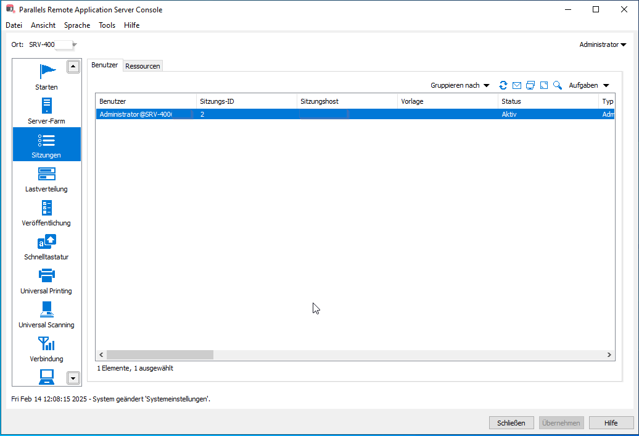Open the Verbindung antenna category
Screen dimensions: 639x436
(46, 348)
